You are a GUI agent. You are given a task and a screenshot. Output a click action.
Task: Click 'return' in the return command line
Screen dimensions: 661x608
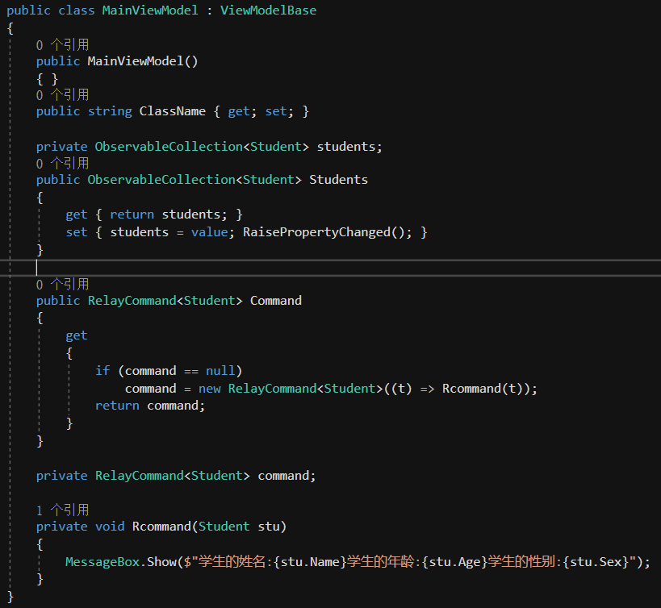click(x=117, y=406)
